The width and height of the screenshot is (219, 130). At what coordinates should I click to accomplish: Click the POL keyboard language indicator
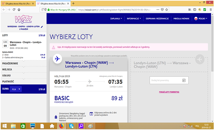(197, 126)
